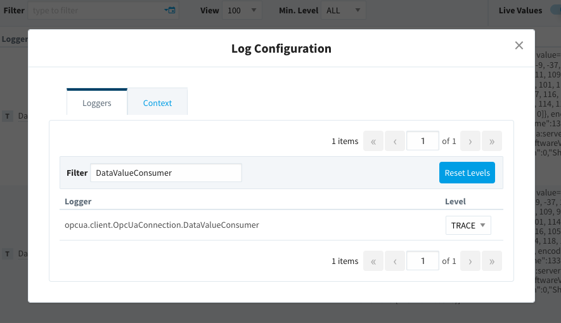The image size is (561, 323).
Task: Go to last page in top pagination
Action: (492, 141)
